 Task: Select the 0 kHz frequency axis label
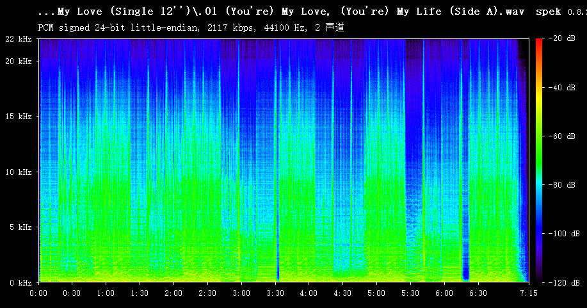20,282
